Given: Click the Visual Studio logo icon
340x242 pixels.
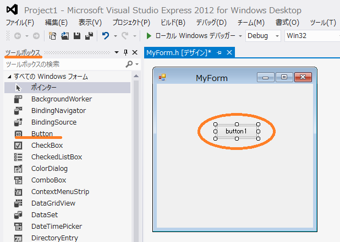Looking at the screenshot, I should click(x=12, y=9).
